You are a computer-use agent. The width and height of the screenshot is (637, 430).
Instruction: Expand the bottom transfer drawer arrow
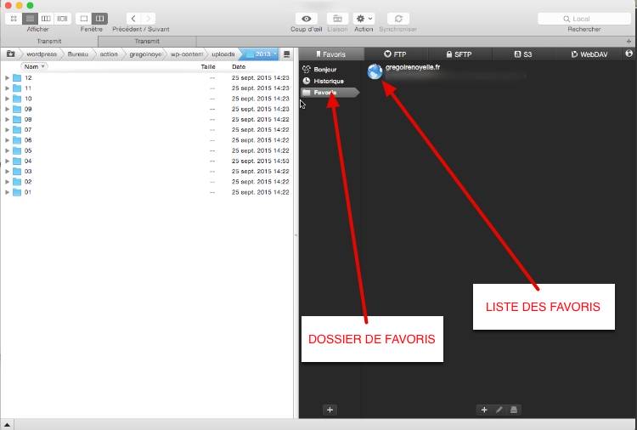tap(7, 425)
